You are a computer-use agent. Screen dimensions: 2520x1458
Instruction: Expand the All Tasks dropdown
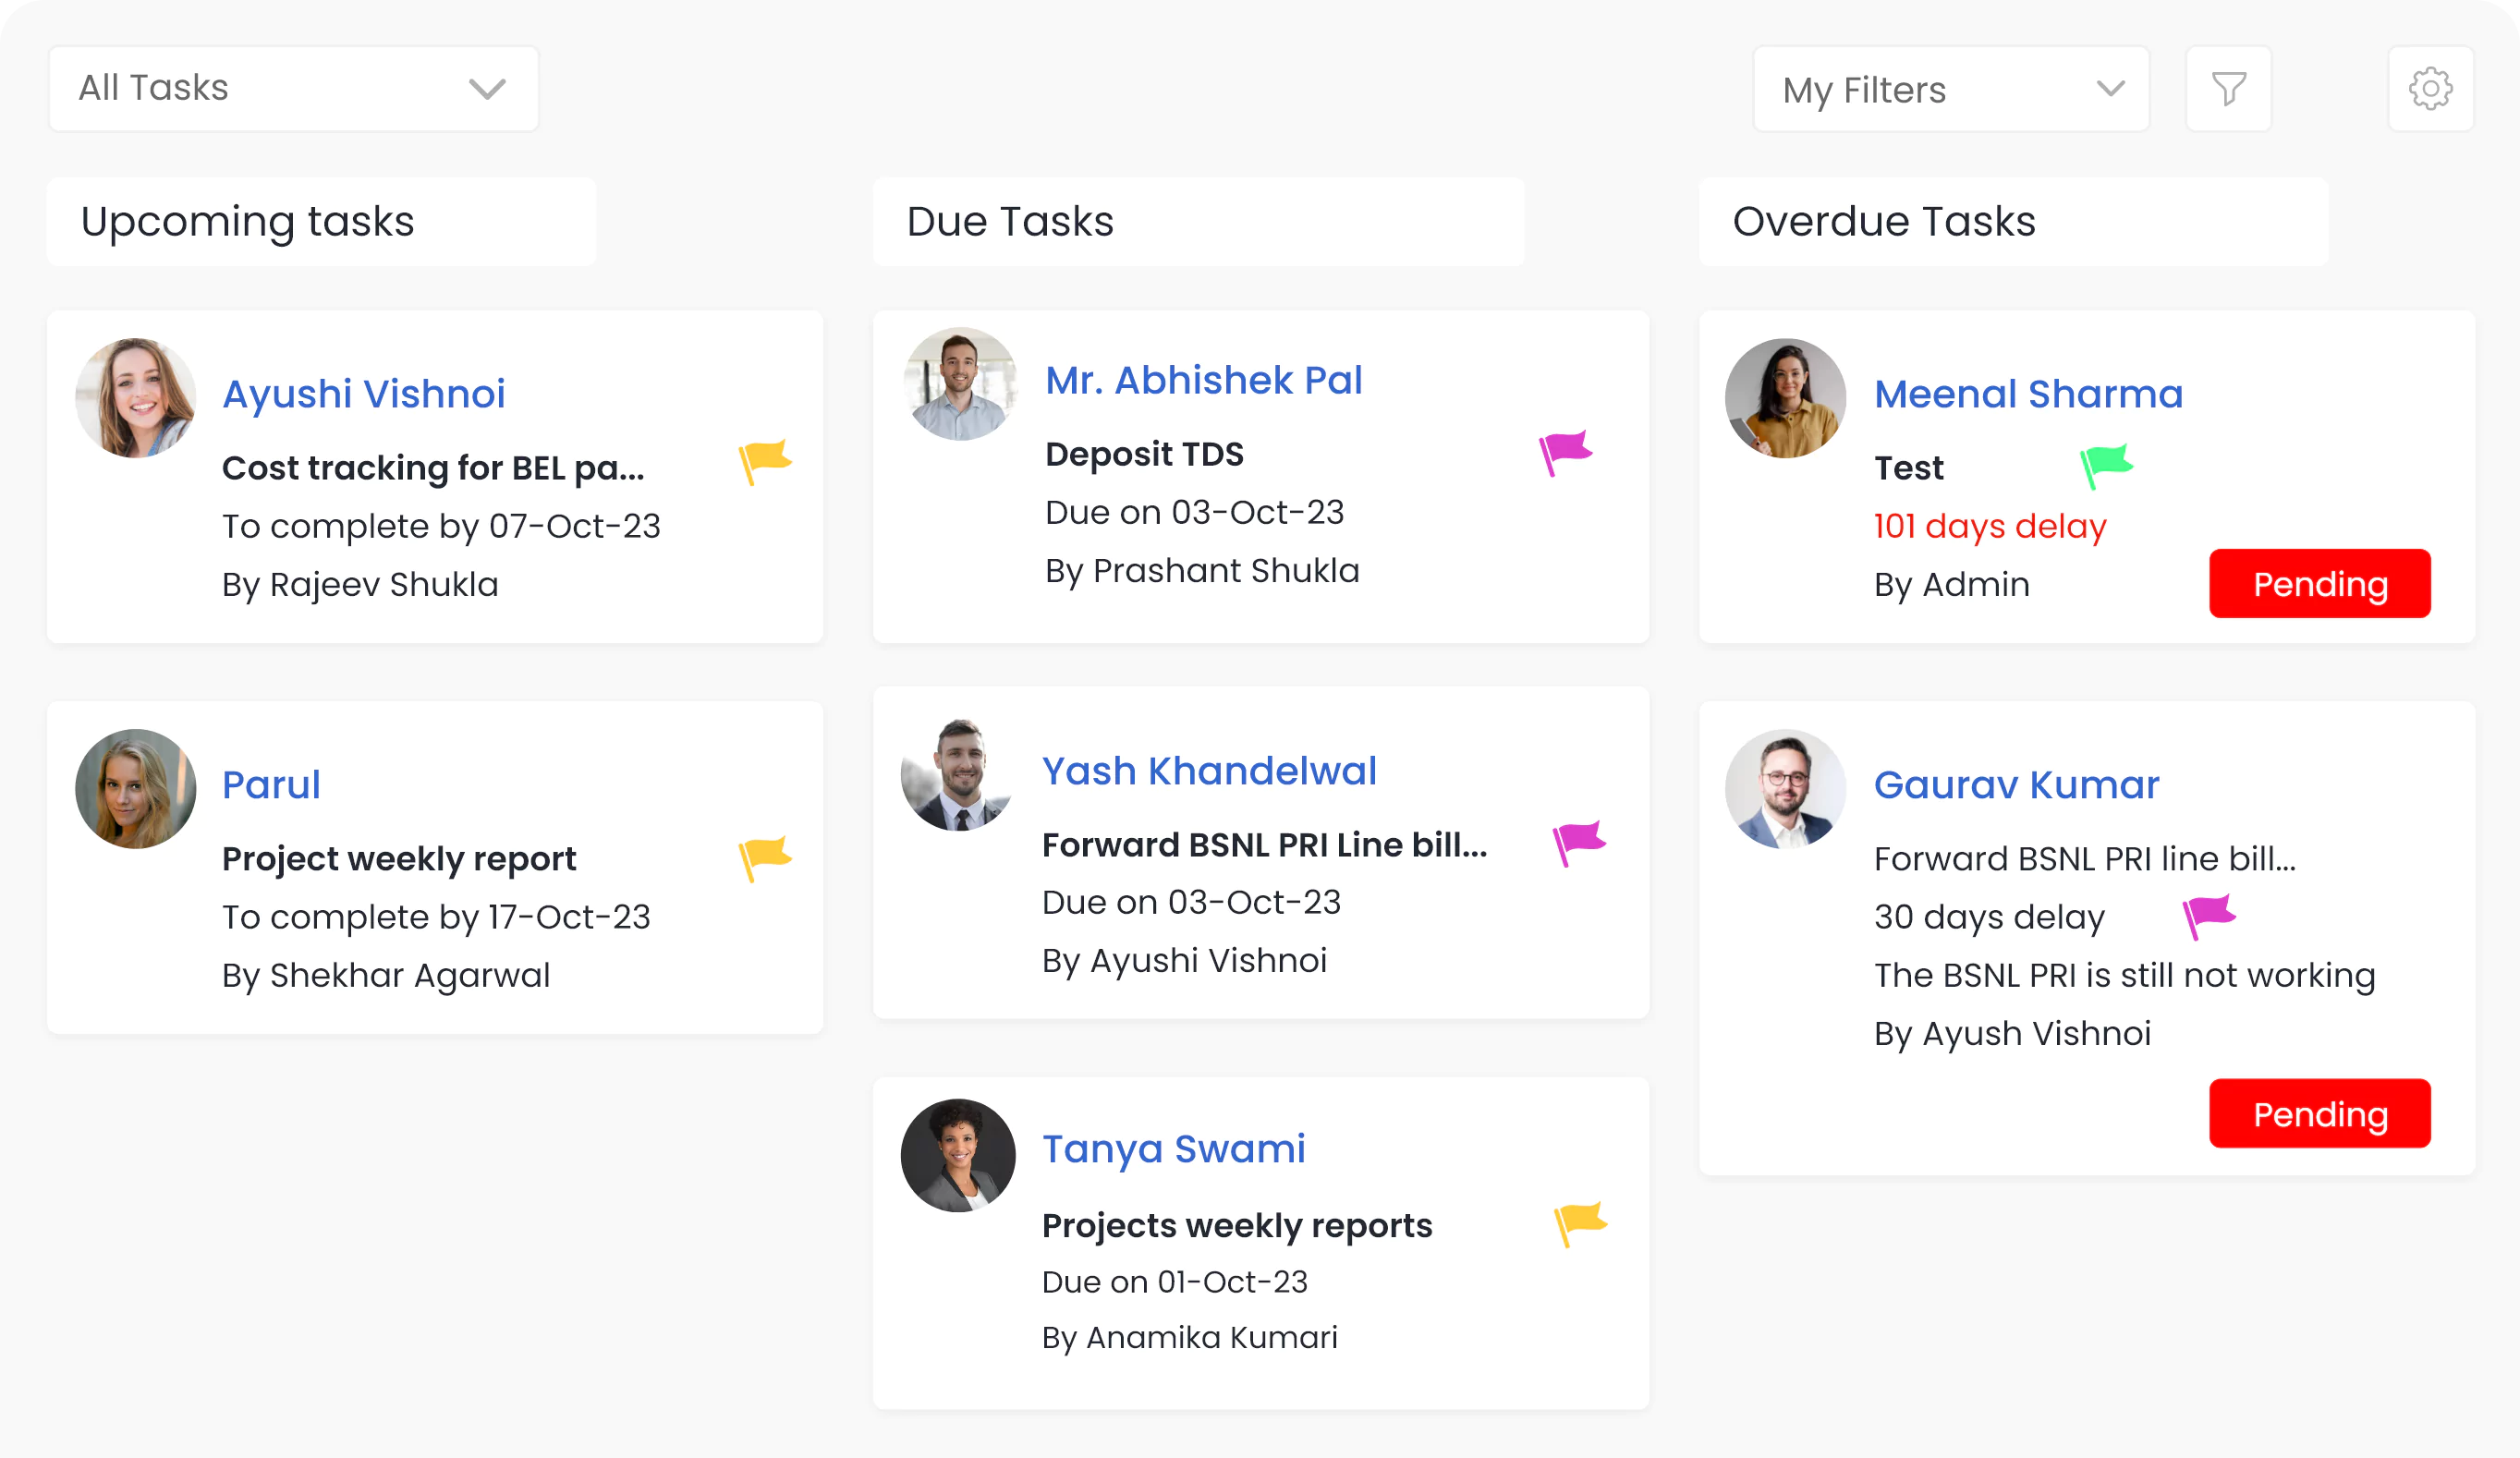[293, 89]
